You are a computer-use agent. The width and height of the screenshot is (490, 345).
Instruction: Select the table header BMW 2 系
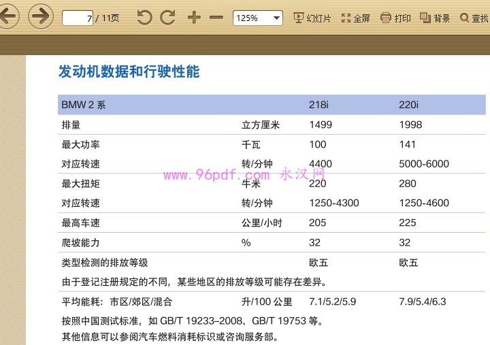84,105
